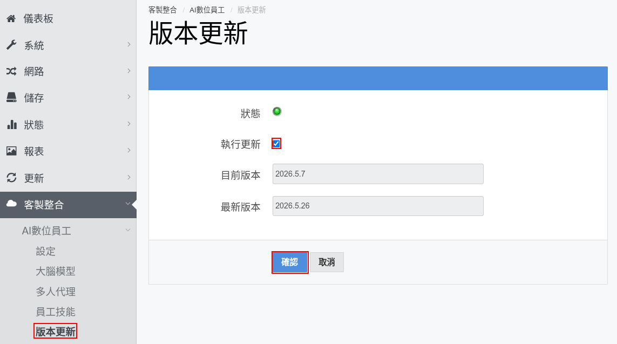The width and height of the screenshot is (617, 344).
Task: Collapse the 客製整合 menu chevron
Action: (128, 204)
